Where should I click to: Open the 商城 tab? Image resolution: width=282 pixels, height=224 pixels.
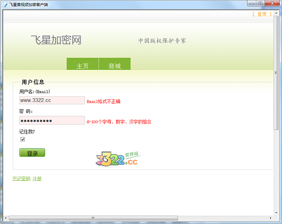tap(114, 64)
